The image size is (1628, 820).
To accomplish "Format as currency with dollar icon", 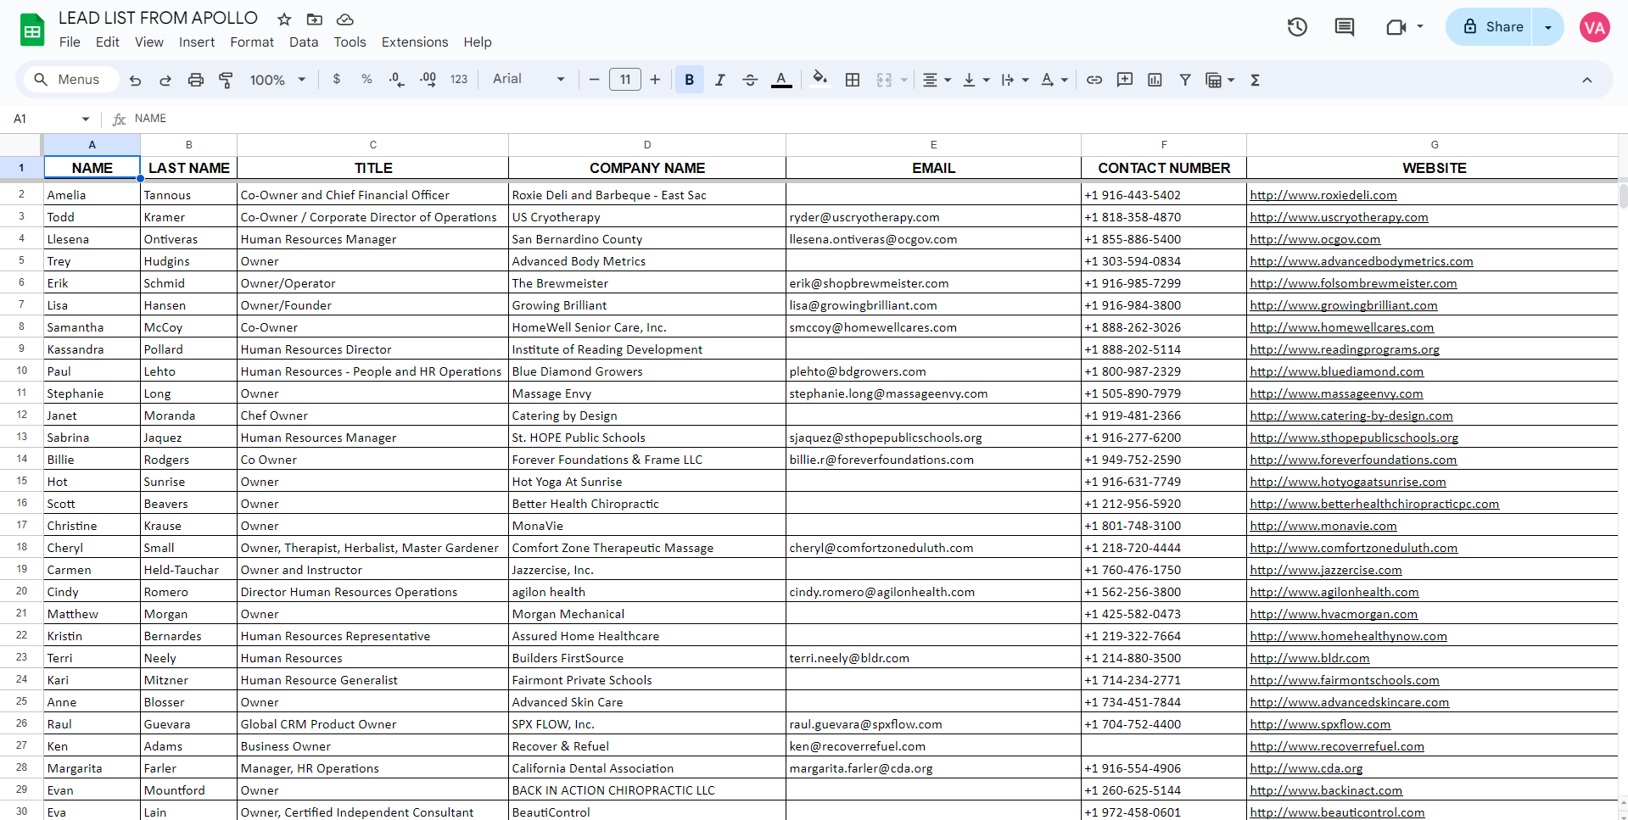I will (x=337, y=79).
